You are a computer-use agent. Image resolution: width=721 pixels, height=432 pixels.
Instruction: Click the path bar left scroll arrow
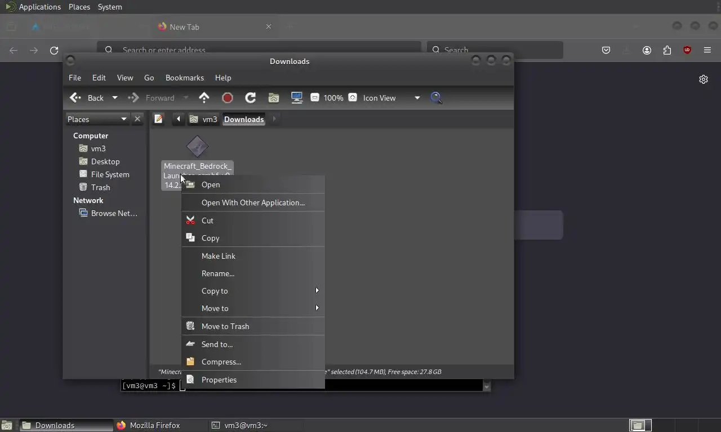178,119
